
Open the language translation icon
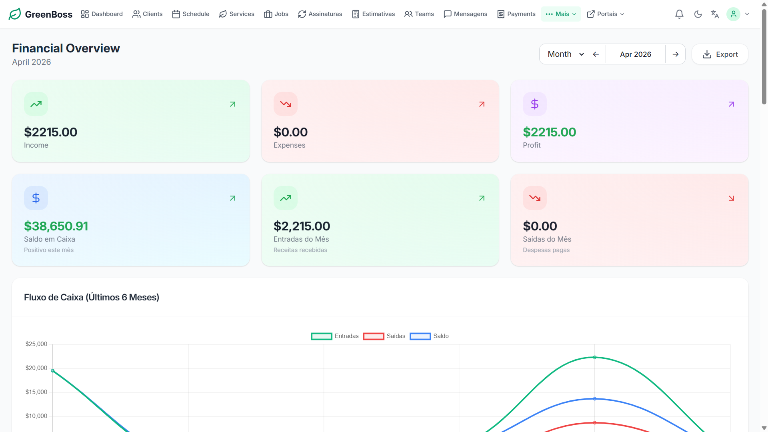pyautogui.click(x=715, y=14)
